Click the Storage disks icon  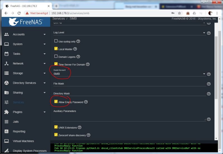coord(6,73)
